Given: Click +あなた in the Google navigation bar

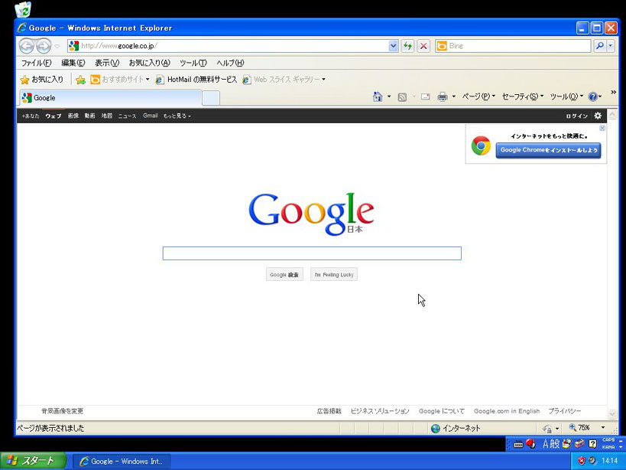Looking at the screenshot, I should pos(31,116).
